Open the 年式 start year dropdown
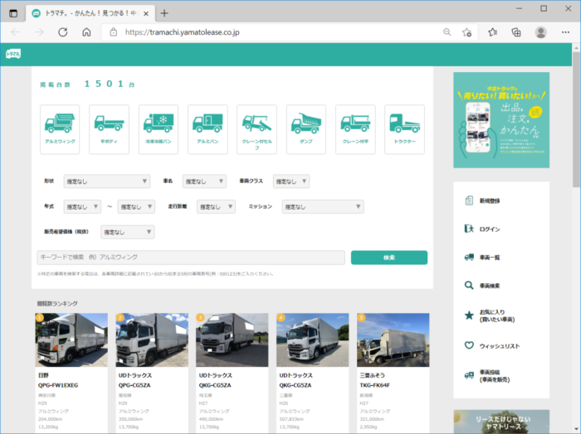This screenshot has height=434, width=581. [x=82, y=207]
